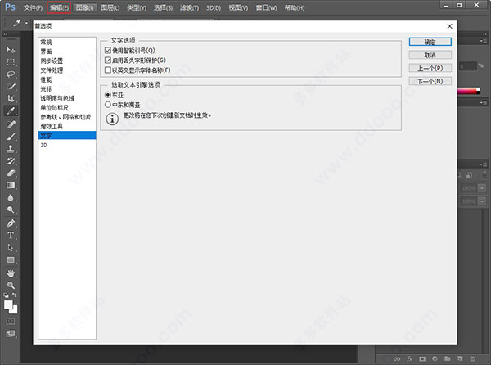491x365 pixels.
Task: Click the layer style fx icon
Action: pos(410,358)
